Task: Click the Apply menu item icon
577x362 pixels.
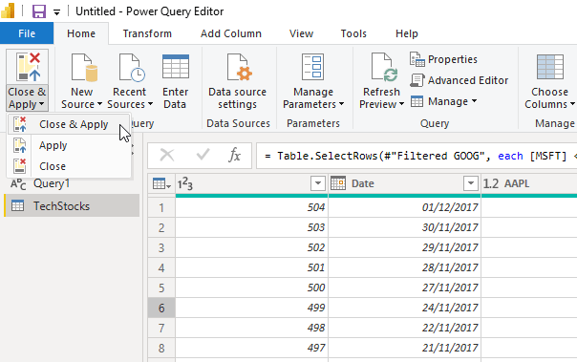Action: 20,145
